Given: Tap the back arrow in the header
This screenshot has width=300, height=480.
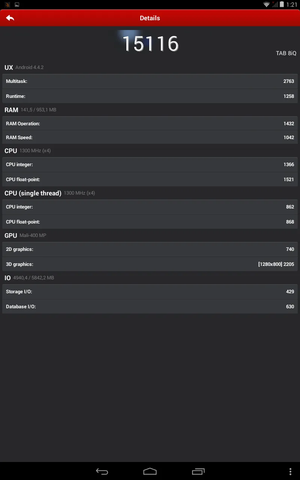Looking at the screenshot, I should (10, 18).
